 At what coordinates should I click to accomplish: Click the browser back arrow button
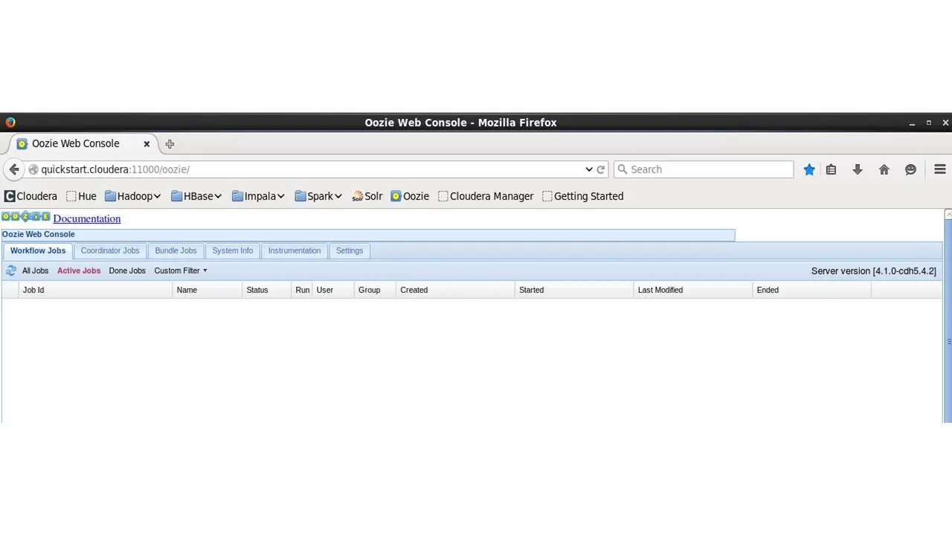pyautogui.click(x=13, y=169)
